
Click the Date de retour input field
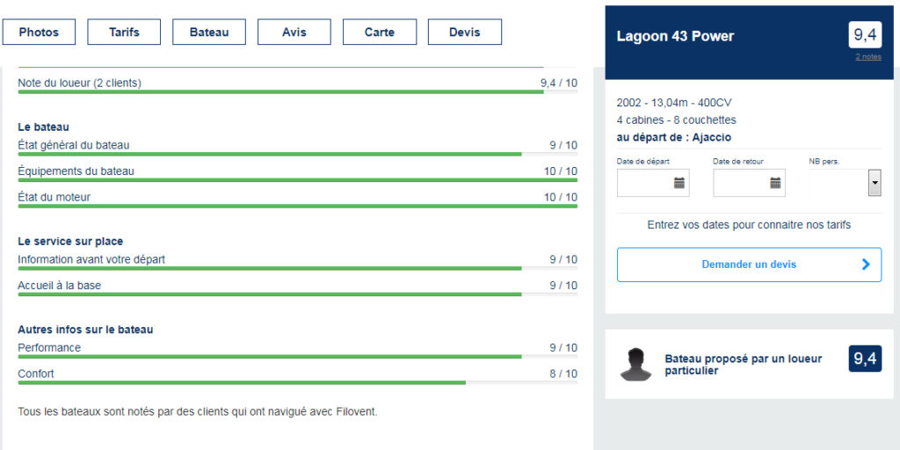pos(749,183)
